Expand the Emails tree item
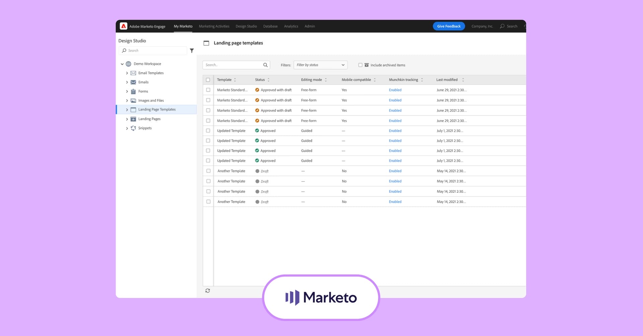Image resolution: width=643 pixels, height=336 pixels. coord(127,82)
